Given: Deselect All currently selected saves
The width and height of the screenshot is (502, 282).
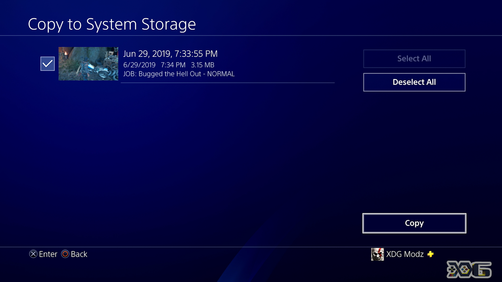Looking at the screenshot, I should [x=414, y=82].
